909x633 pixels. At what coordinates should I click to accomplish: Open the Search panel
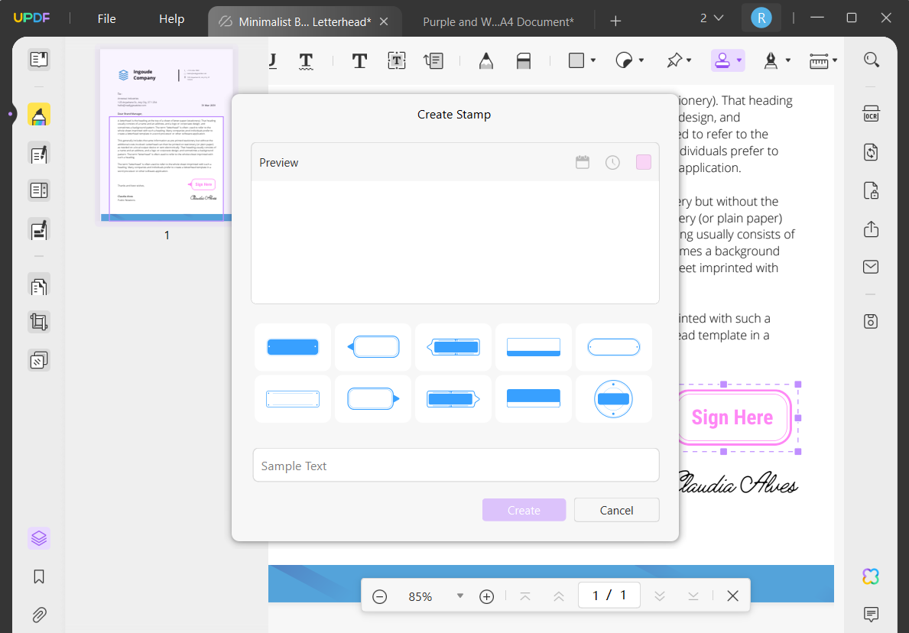(x=872, y=60)
